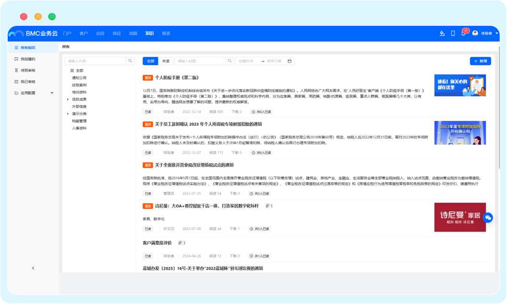
Task: Expand the 应用配置 sidebar menu
Action: pyautogui.click(x=34, y=93)
